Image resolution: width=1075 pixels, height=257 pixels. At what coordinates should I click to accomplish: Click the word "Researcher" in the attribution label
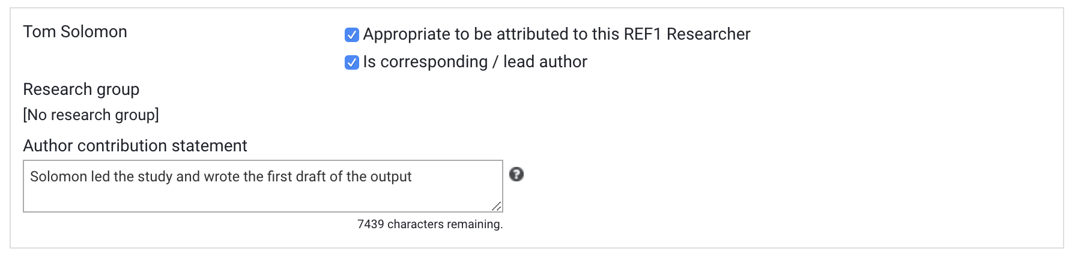pos(708,34)
